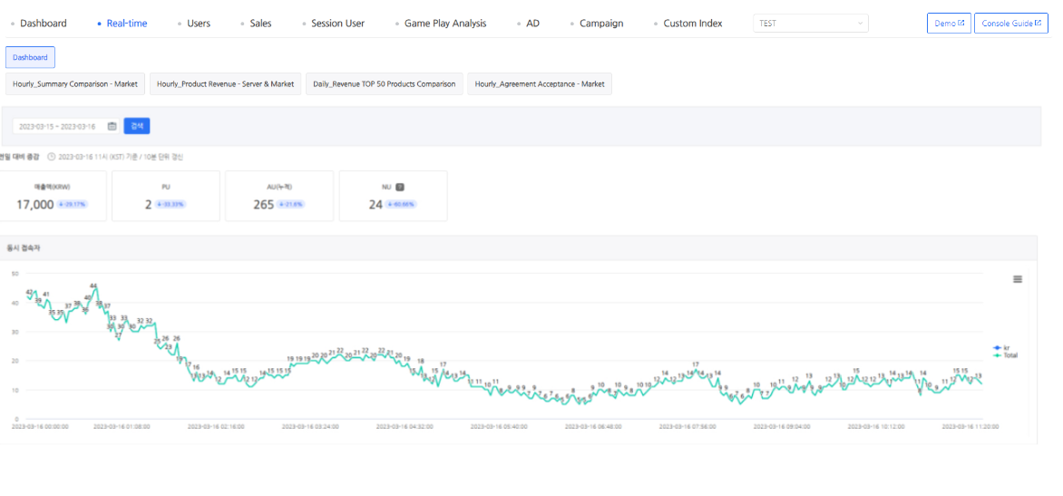The image size is (1063, 496).
Task: Open Daily_Revenue TOP 50 Products Comparison report
Action: [x=385, y=84]
